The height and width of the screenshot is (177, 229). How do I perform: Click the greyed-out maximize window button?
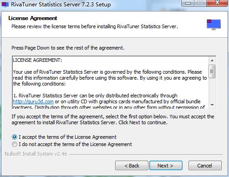click(200, 3)
